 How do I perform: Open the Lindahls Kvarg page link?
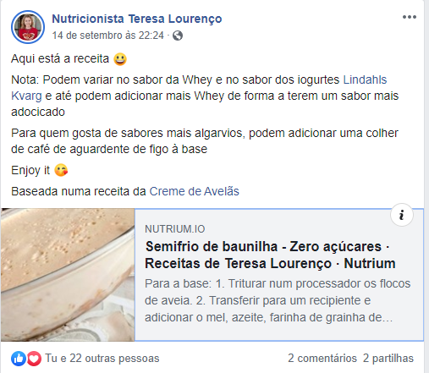pyautogui.click(x=199, y=88)
